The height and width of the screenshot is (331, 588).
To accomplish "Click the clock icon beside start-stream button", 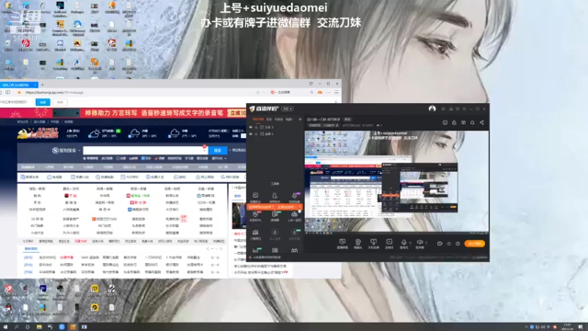I will tap(458, 244).
